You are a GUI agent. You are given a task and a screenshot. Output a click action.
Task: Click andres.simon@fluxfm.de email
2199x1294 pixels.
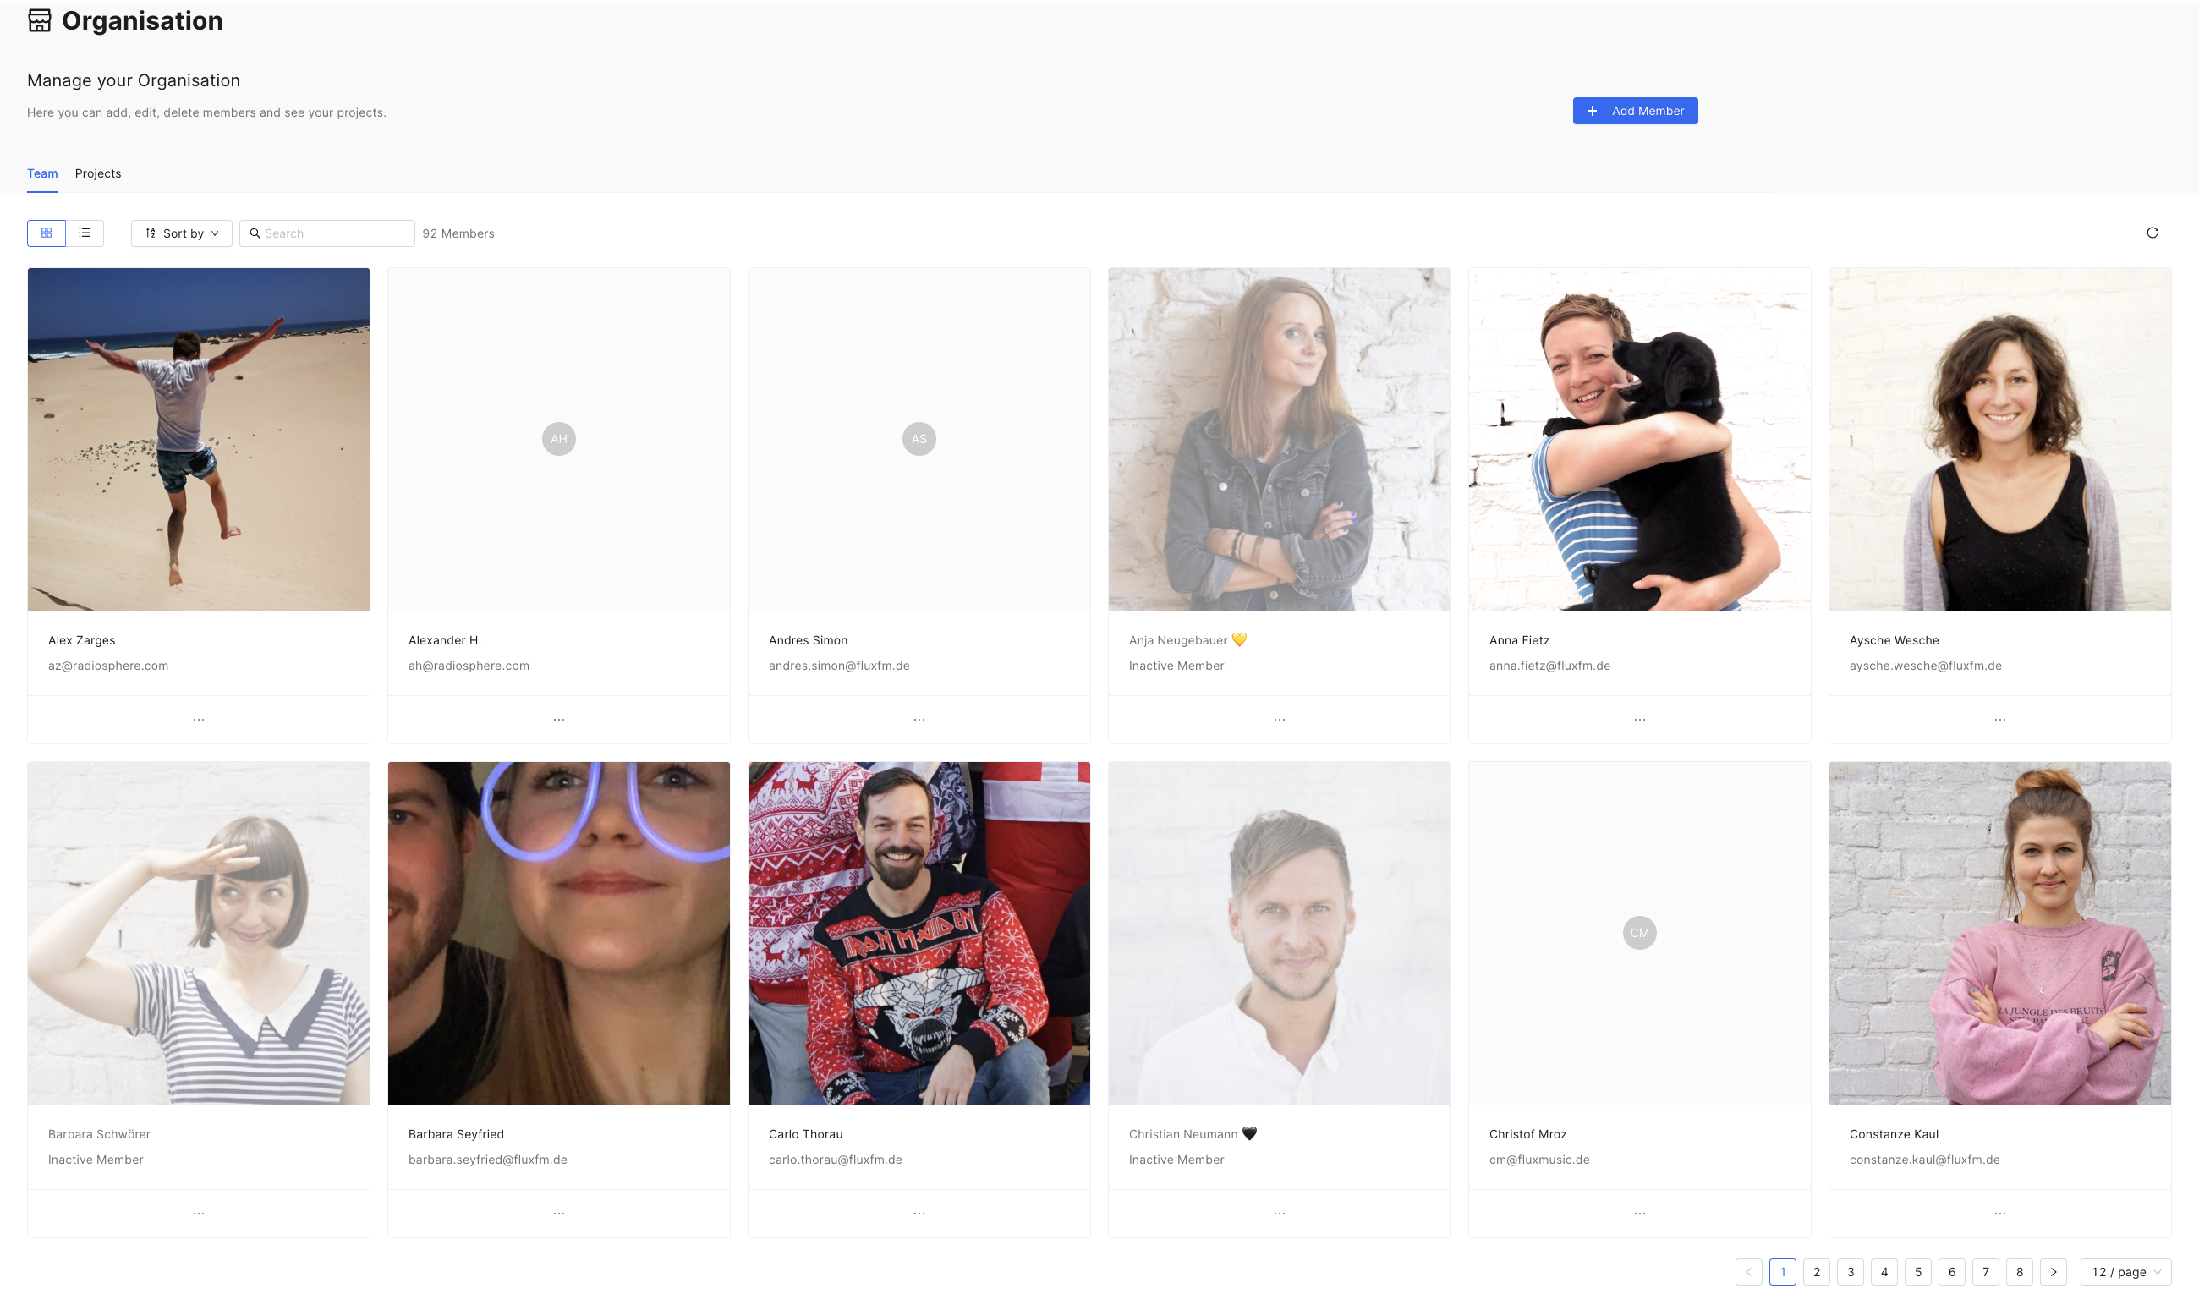(x=840, y=666)
